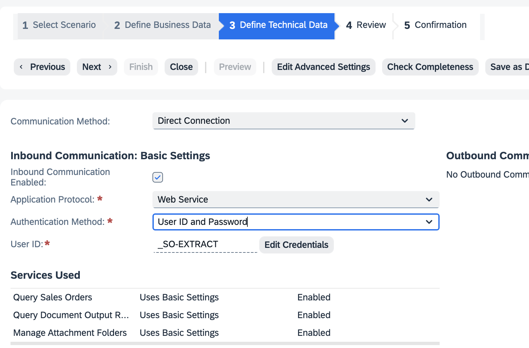Screen dimensions: 529x348
Task: Click the Authentication Method dropdown chevron
Action: 429,222
